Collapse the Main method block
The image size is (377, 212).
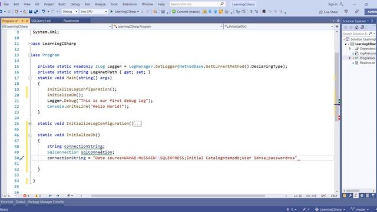point(30,78)
